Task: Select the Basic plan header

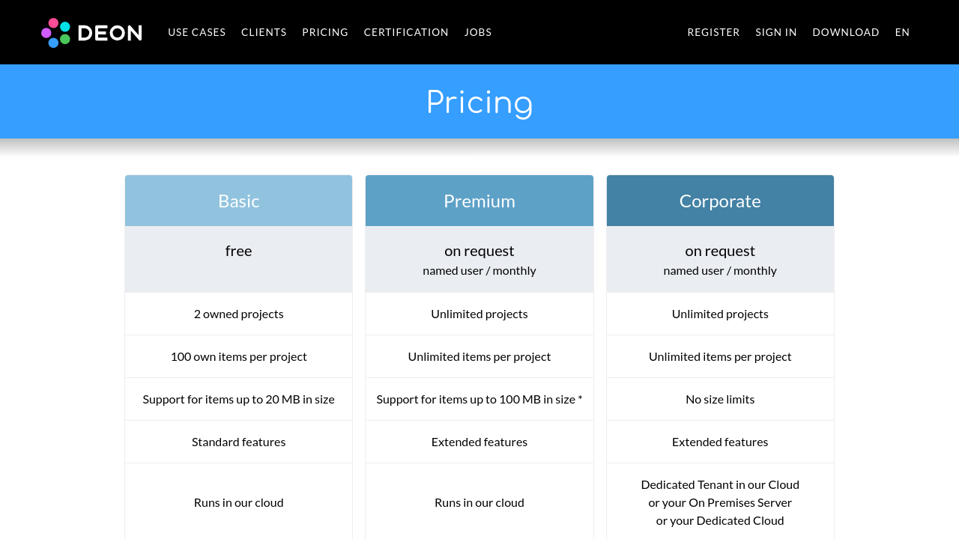Action: (x=239, y=201)
